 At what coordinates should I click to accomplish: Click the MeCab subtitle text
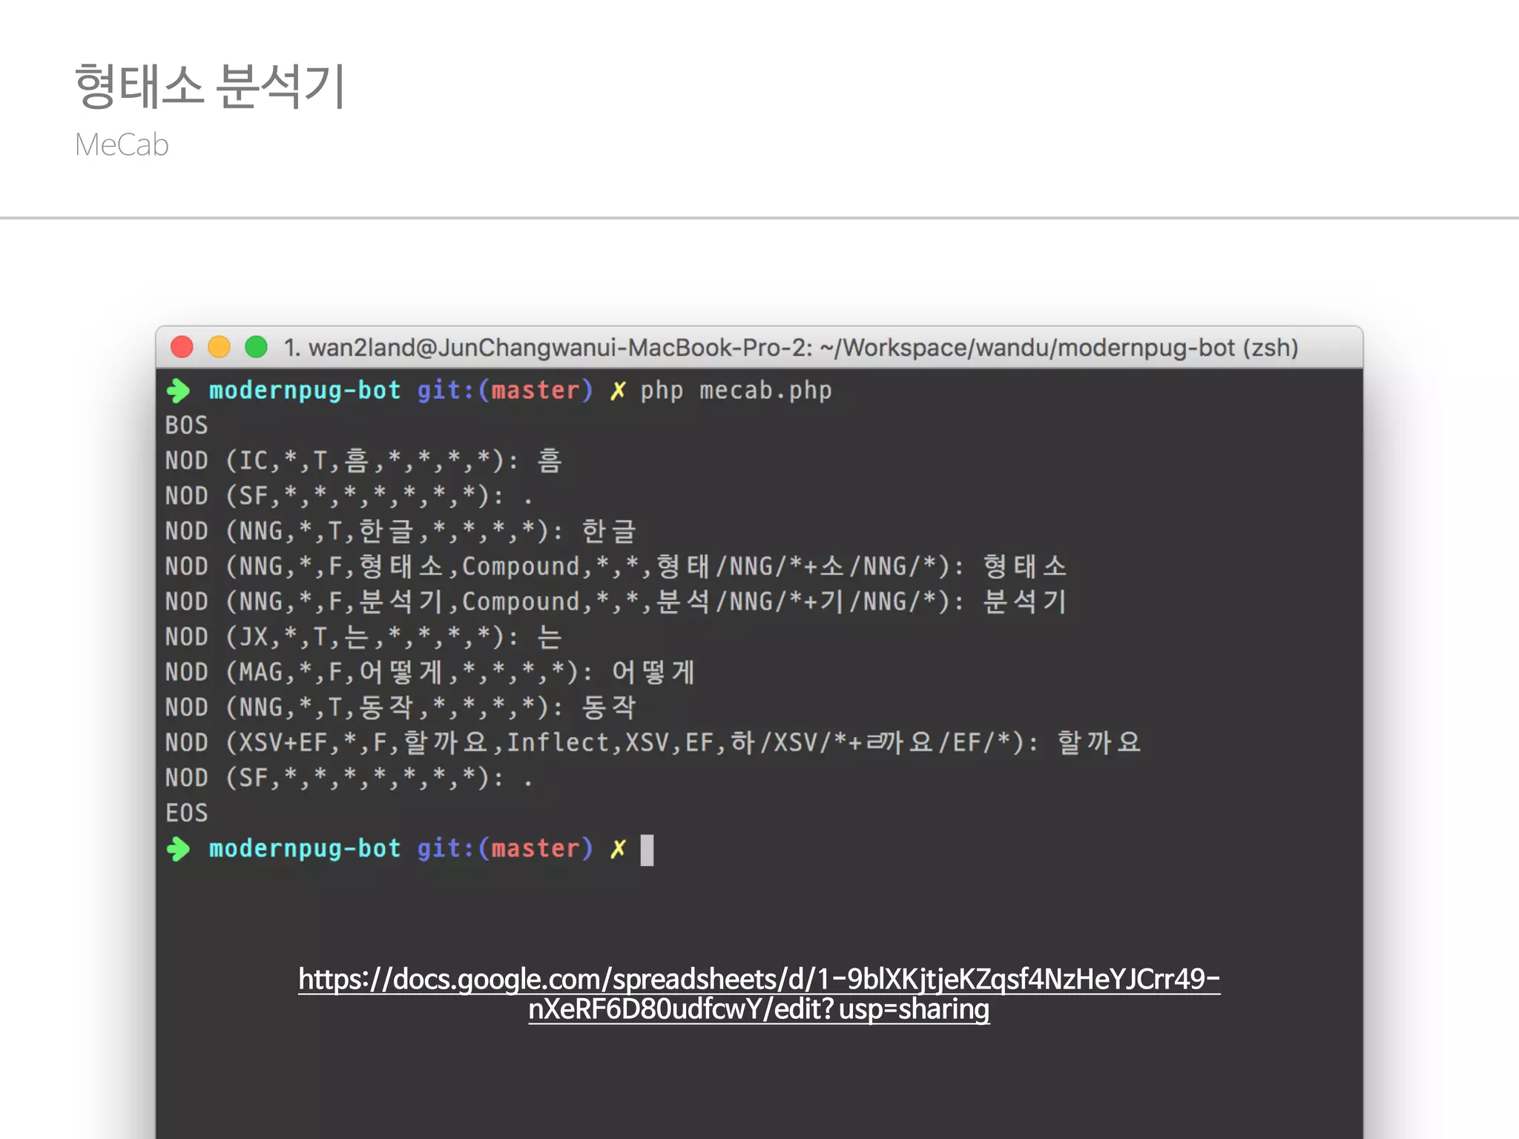122,145
